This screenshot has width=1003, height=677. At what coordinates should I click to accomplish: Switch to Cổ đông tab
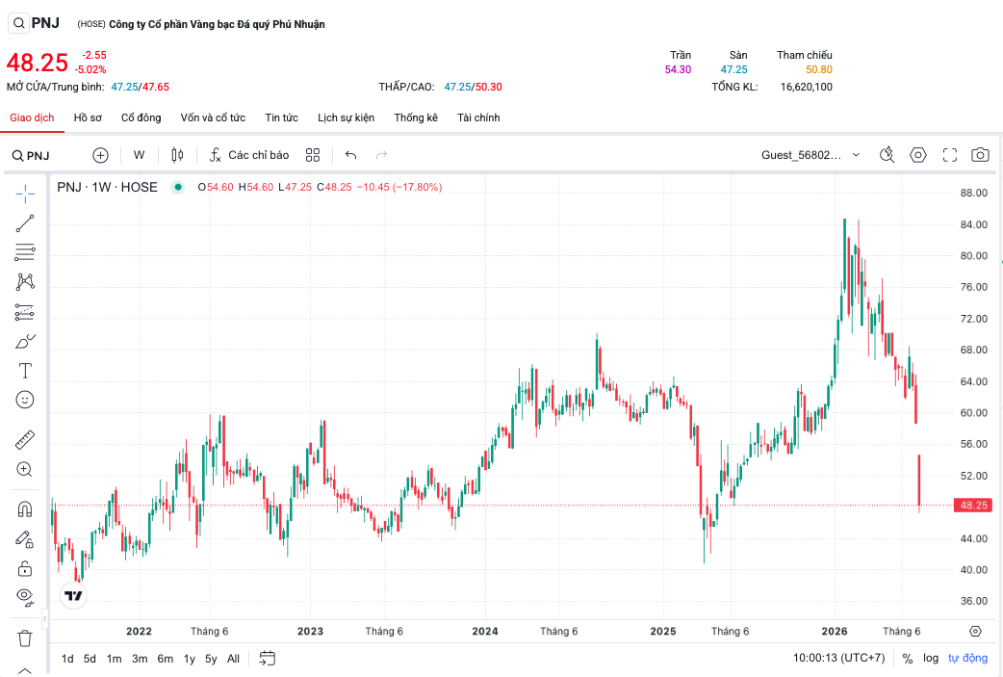[141, 117]
